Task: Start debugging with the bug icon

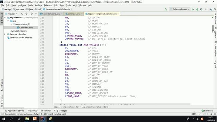Action: 197,9
